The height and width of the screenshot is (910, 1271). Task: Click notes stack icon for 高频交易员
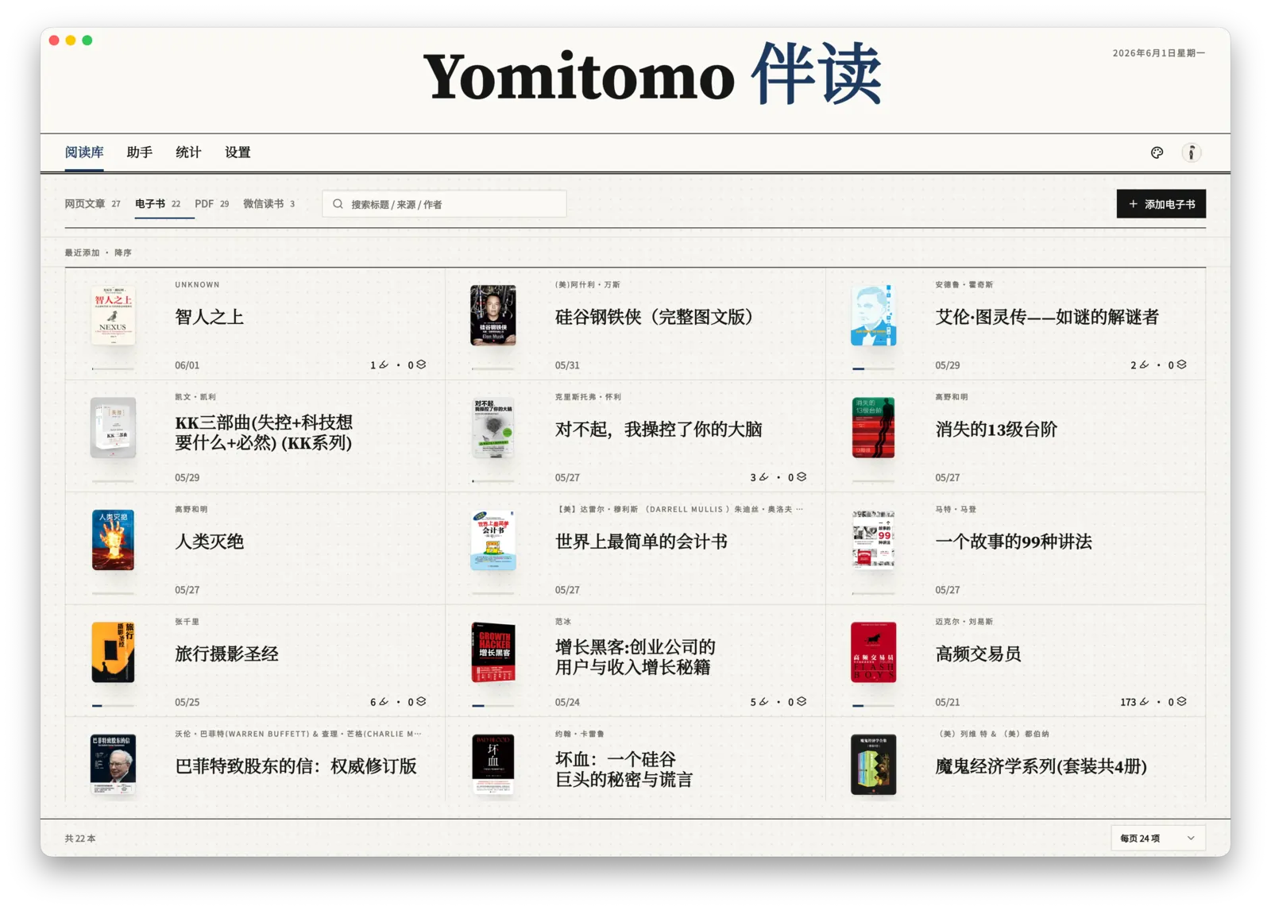click(1181, 702)
